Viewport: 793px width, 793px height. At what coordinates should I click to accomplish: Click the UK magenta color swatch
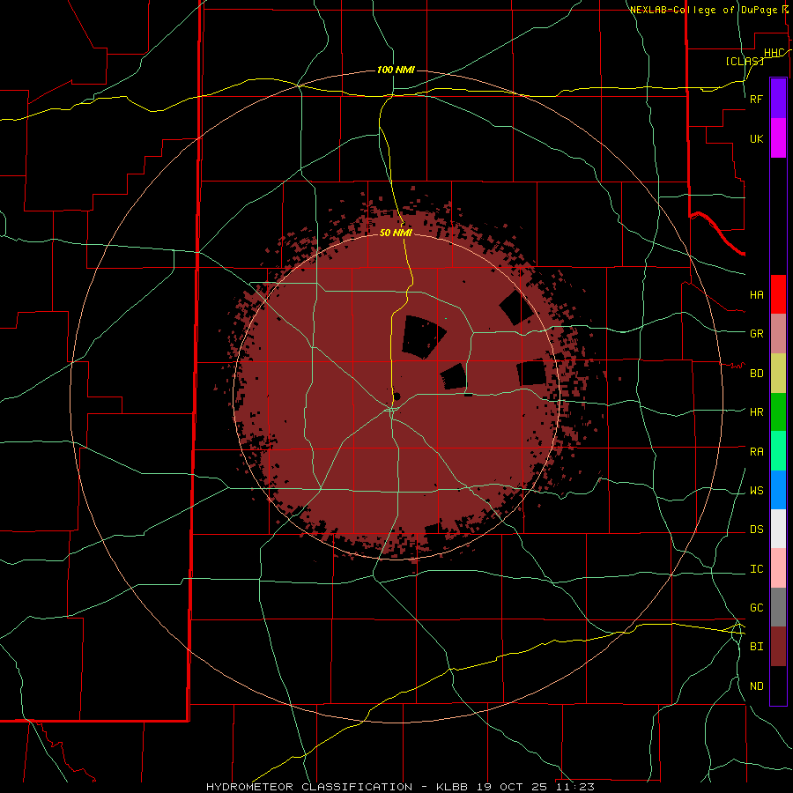click(x=778, y=138)
